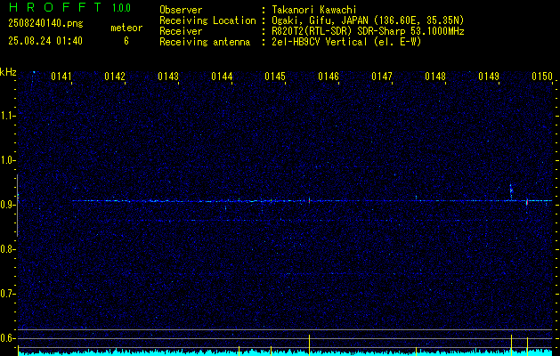Click the Receiving antenna label
The width and height of the screenshot is (560, 356).
click(x=205, y=42)
